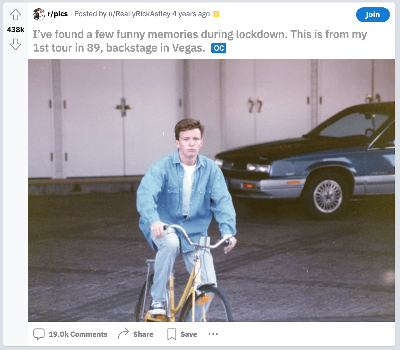Upvote the Rick Astley post
The image size is (400, 350).
coord(16,14)
